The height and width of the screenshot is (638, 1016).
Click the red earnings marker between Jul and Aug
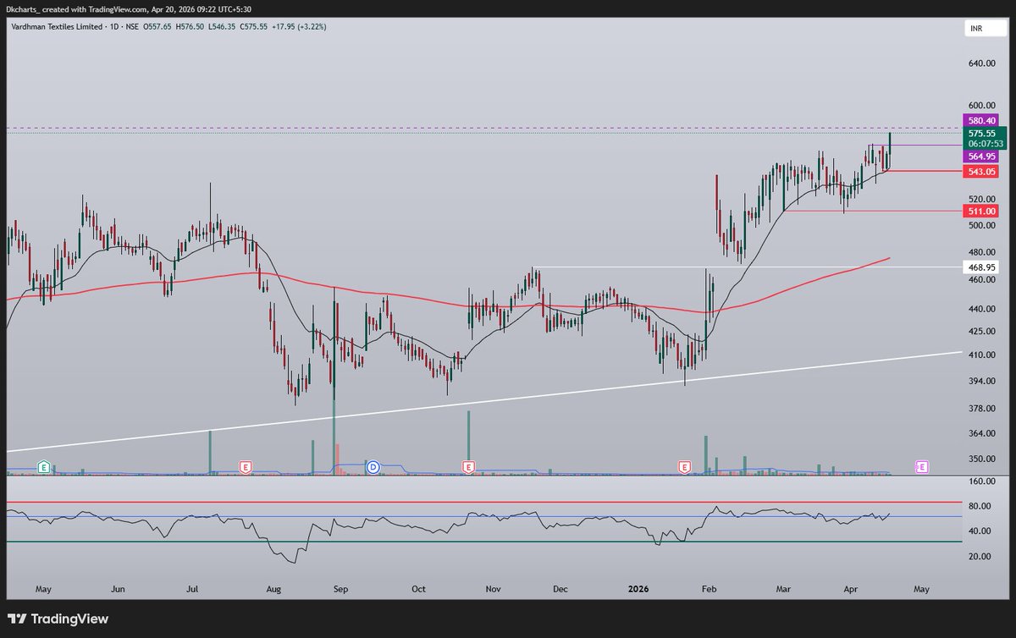246,466
